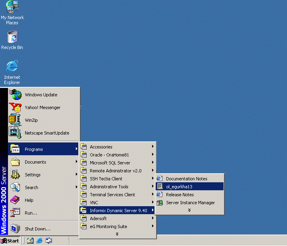Click the Windows Update globe icon
287x246 pixels.
(x=16, y=94)
